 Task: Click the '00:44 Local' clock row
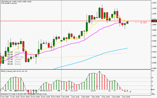(14, 52)
